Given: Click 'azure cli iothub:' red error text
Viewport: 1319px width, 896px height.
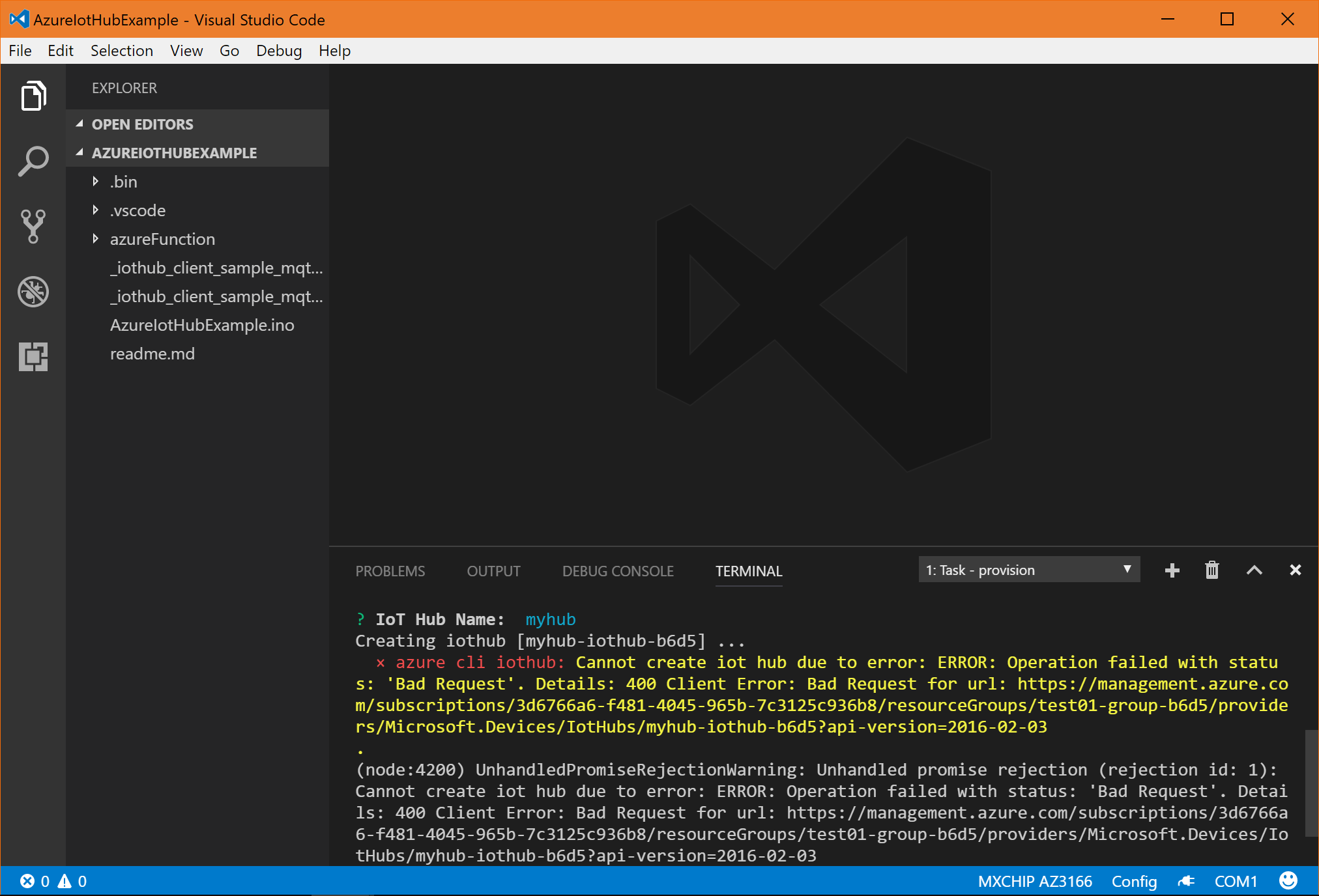Looking at the screenshot, I should (480, 662).
